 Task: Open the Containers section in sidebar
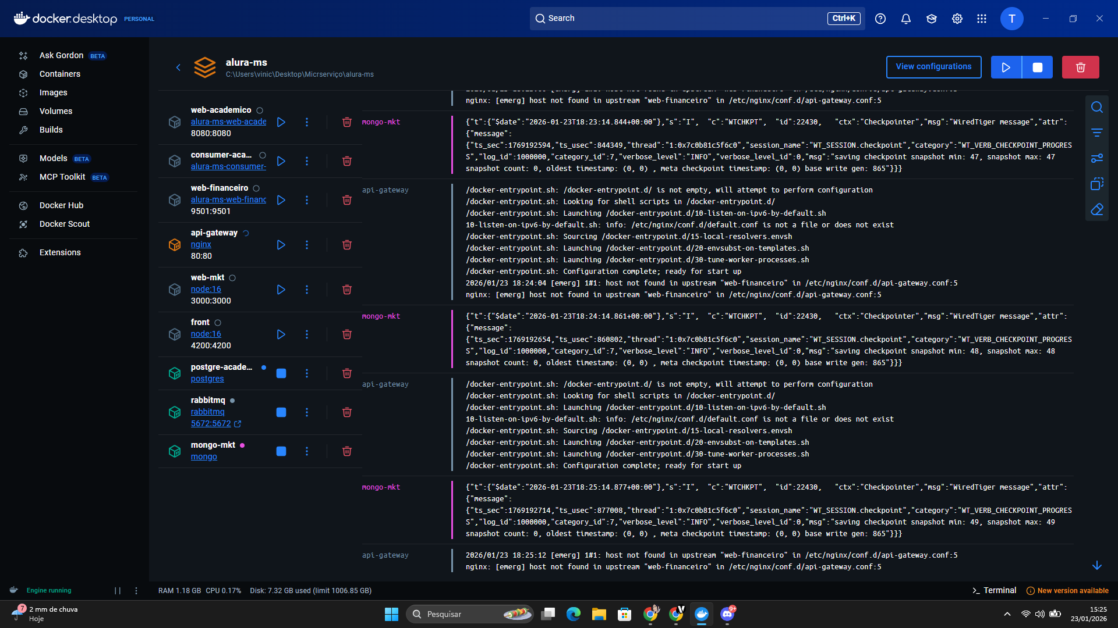(60, 74)
